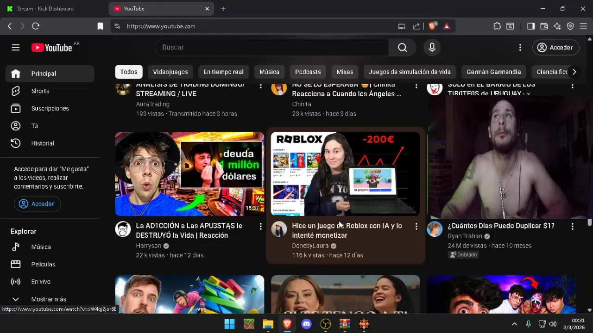Click Ryan Trahan channel avatar
The width and height of the screenshot is (593, 333).
click(x=435, y=229)
